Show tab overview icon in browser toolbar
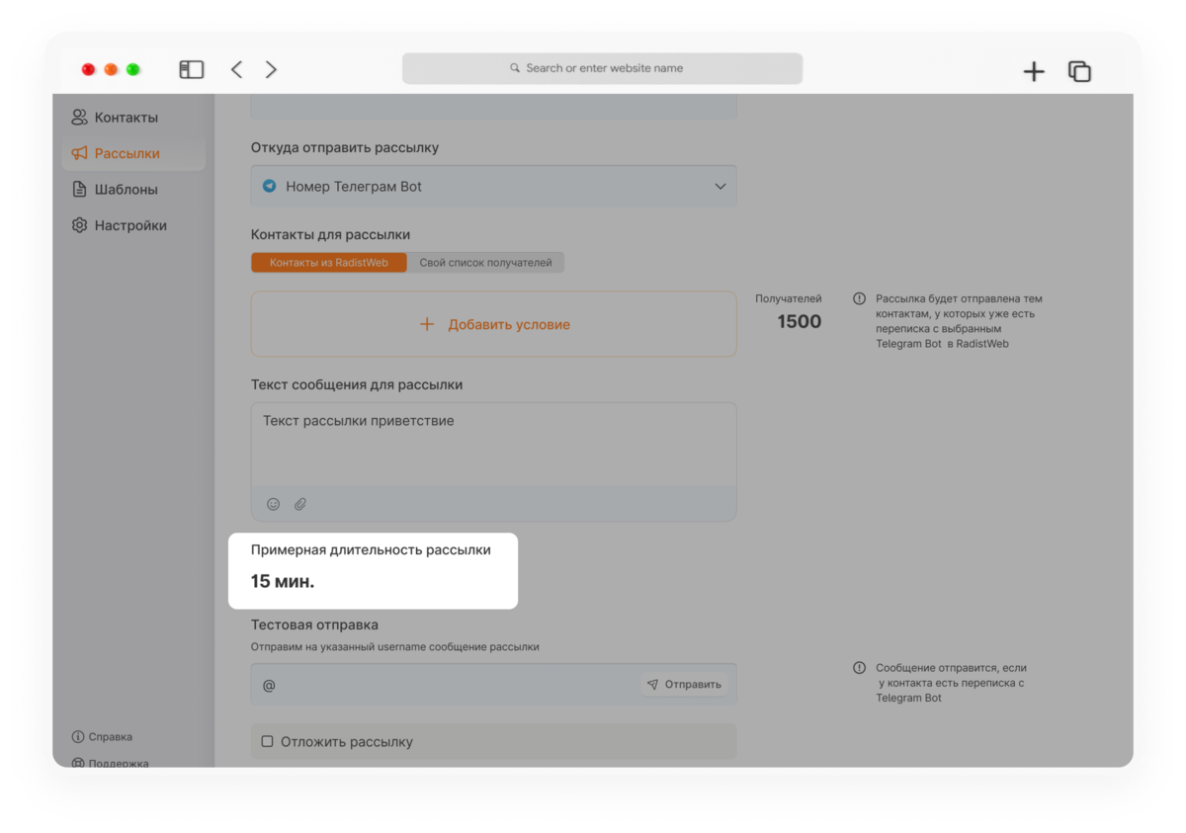Image resolution: width=1186 pixels, height=833 pixels. point(1079,71)
